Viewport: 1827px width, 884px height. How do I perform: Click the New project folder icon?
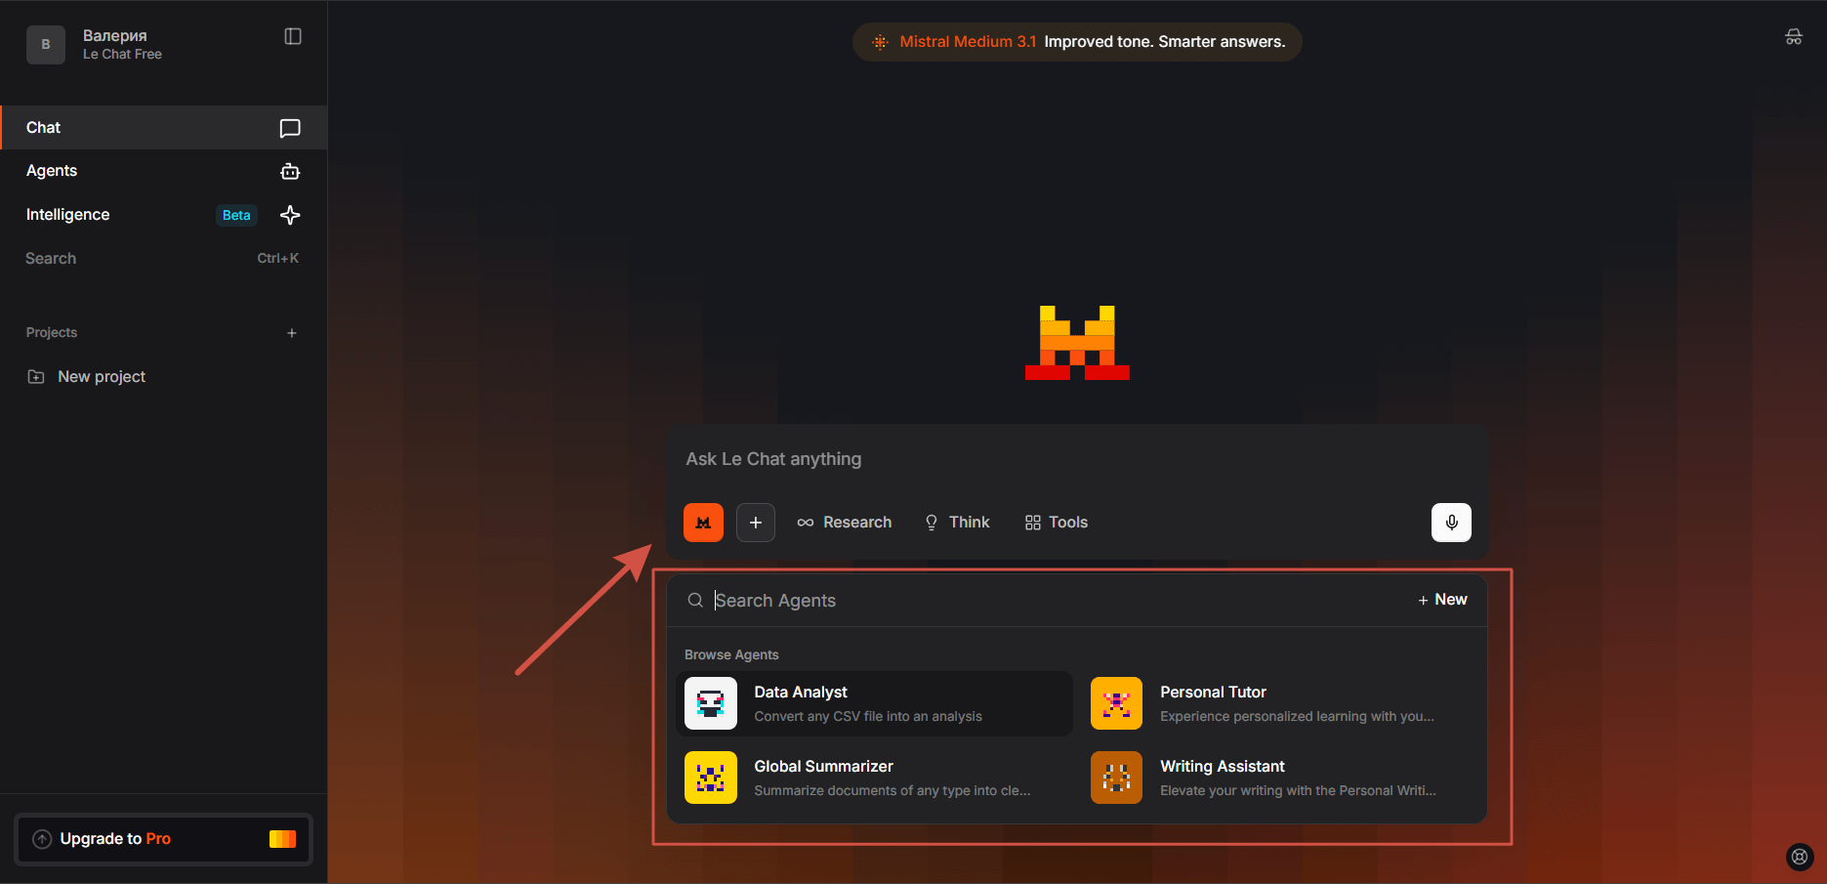point(36,377)
